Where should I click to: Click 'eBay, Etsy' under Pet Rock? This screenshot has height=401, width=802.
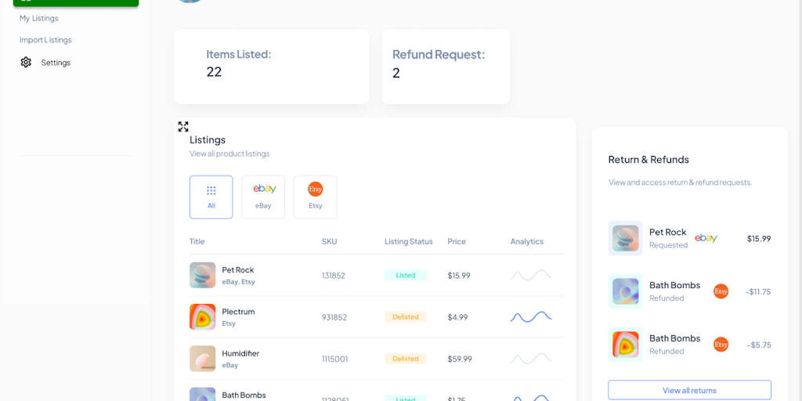pos(238,282)
